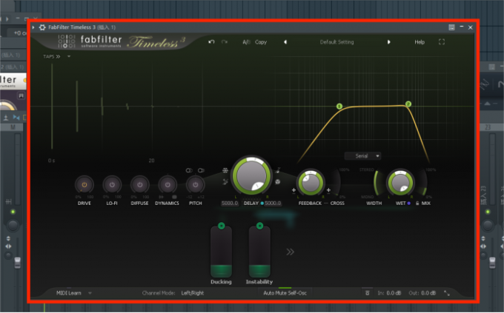Select filter node 1 on the curve
Screen dimensions: 504x313
click(x=339, y=107)
